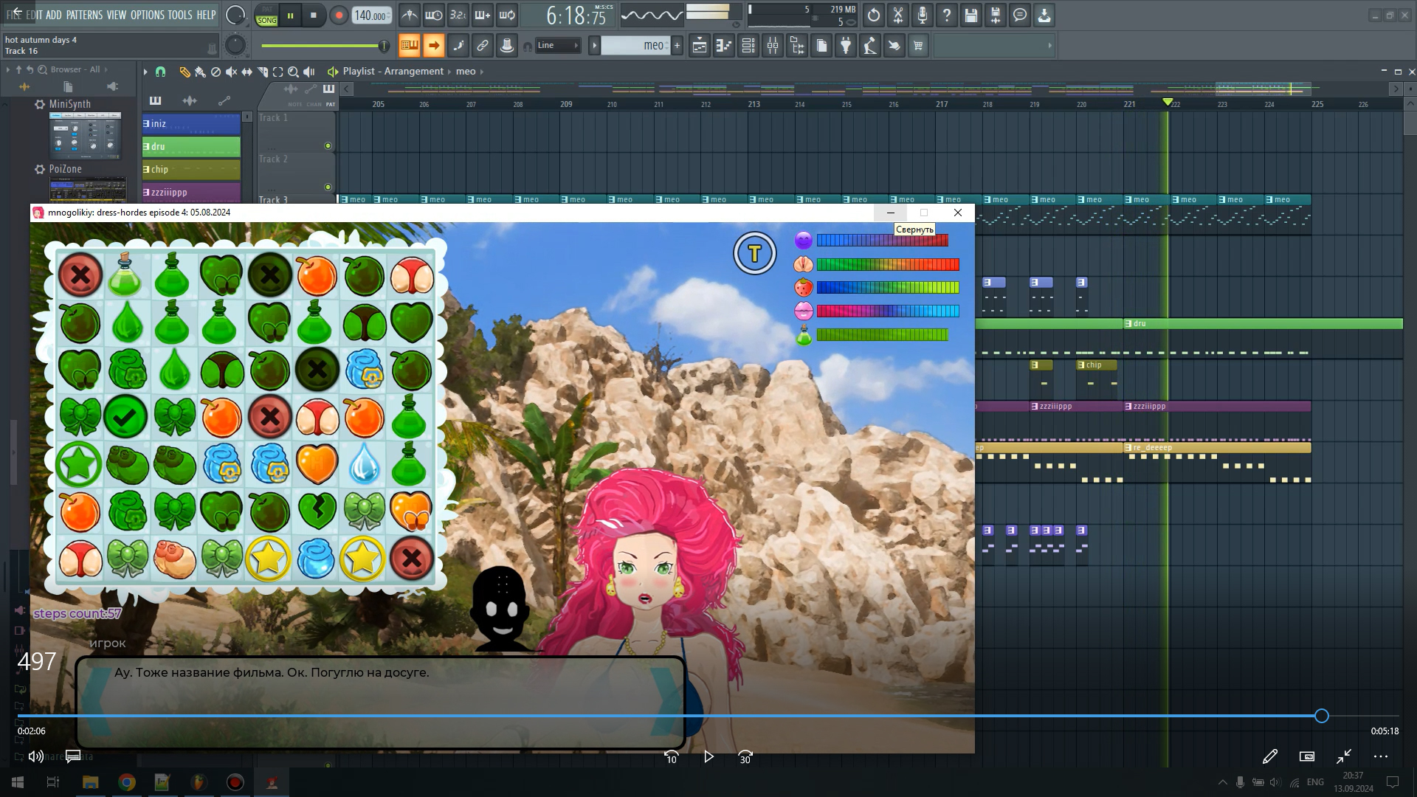Open the metronome settings icon
Image resolution: width=1417 pixels, height=797 pixels.
(x=410, y=15)
